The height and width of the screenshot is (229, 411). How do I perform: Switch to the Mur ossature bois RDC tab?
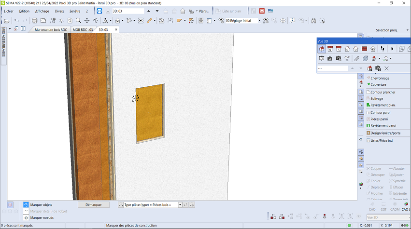pyautogui.click(x=51, y=30)
